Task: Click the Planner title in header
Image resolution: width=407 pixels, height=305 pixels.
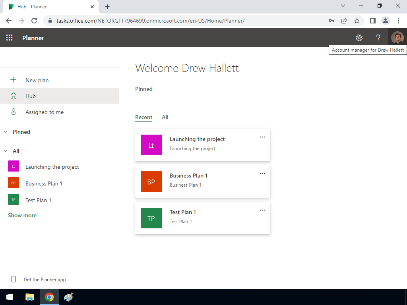Action: pyautogui.click(x=33, y=38)
